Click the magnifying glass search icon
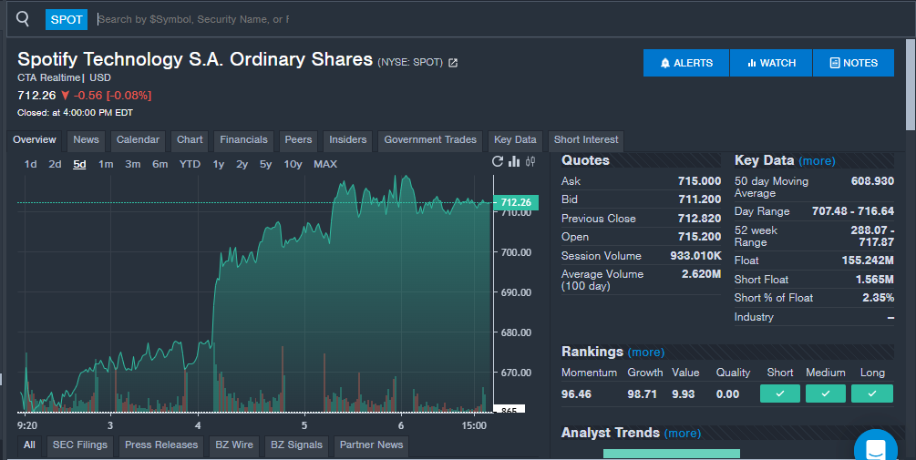Screen dimensions: 916x460 (x=23, y=19)
